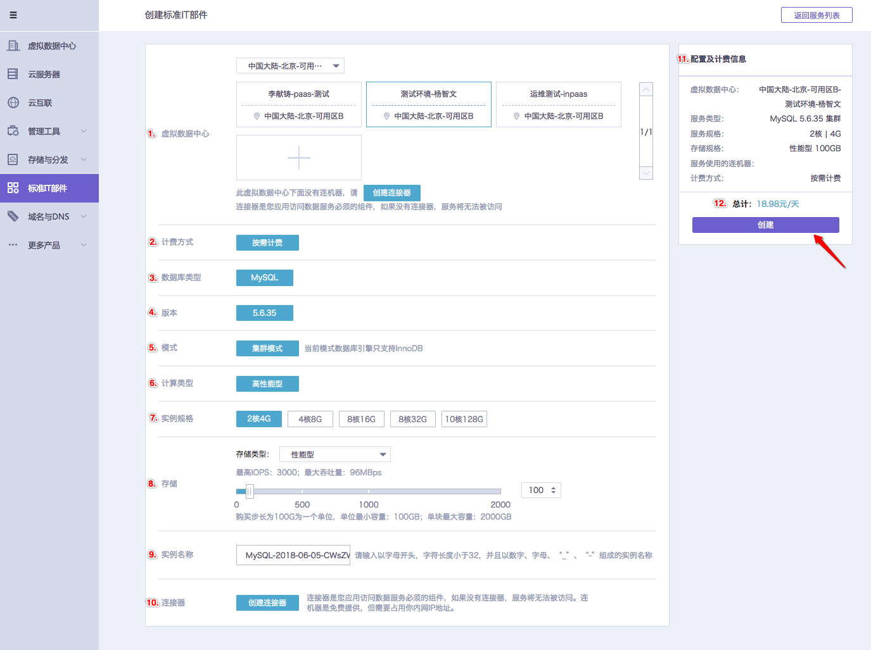This screenshot has height=650, width=871.
Task: Select the 4核8G instance spec
Action: tap(310, 419)
